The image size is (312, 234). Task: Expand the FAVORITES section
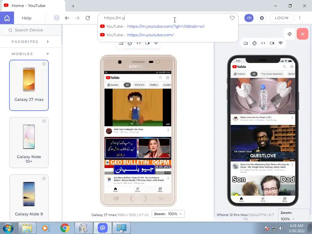[31, 41]
